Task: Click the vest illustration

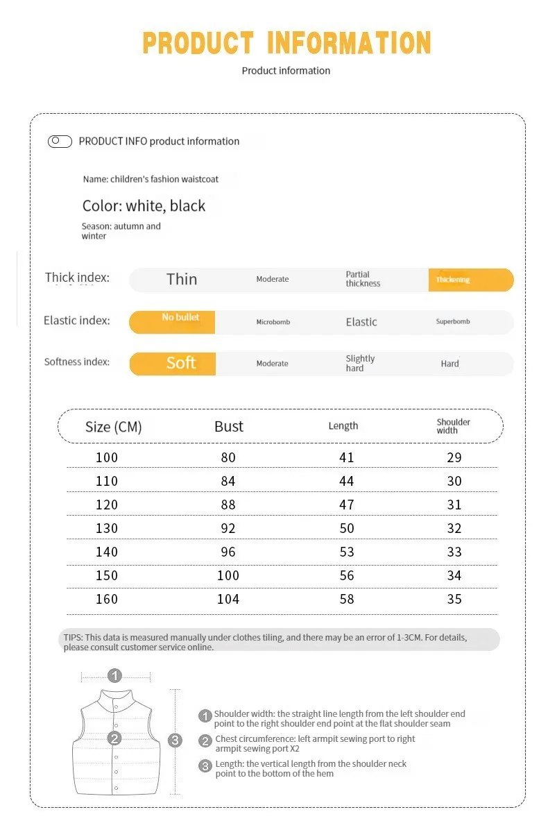Action: (116, 743)
